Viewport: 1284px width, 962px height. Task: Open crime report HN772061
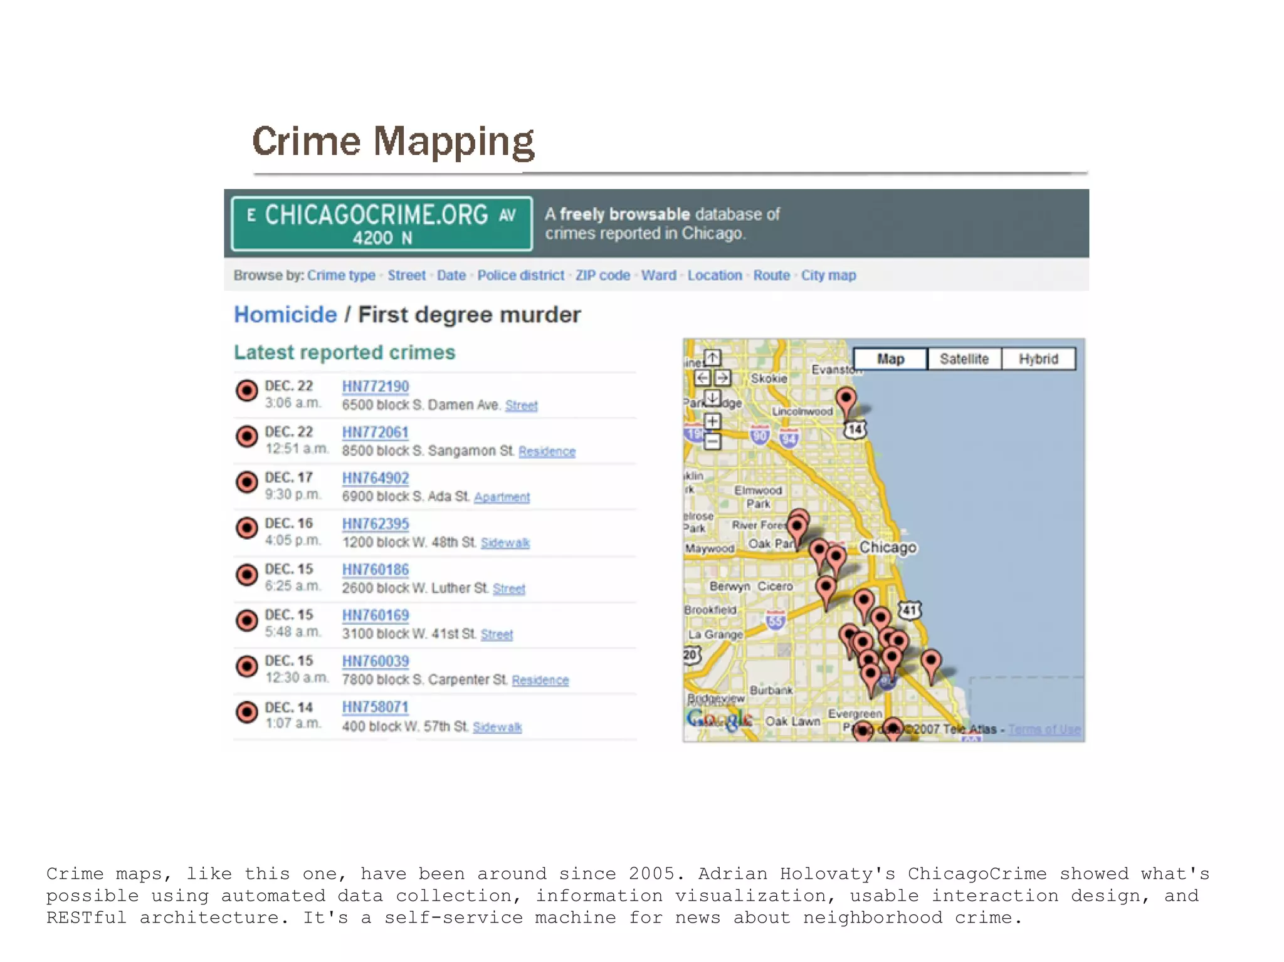[375, 432]
